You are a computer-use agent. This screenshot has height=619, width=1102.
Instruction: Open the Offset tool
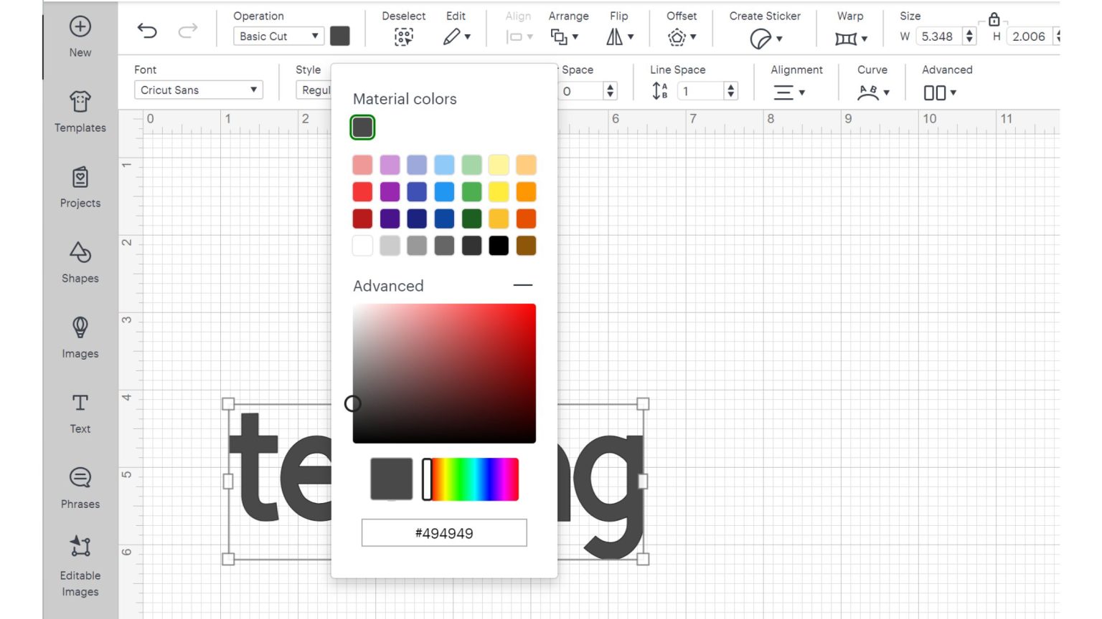[681, 37]
